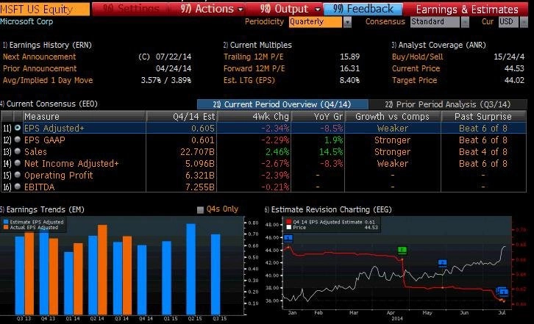
Task: Open Current Multiples section
Action: (x=257, y=45)
